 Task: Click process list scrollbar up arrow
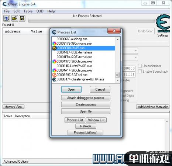tap(117, 39)
